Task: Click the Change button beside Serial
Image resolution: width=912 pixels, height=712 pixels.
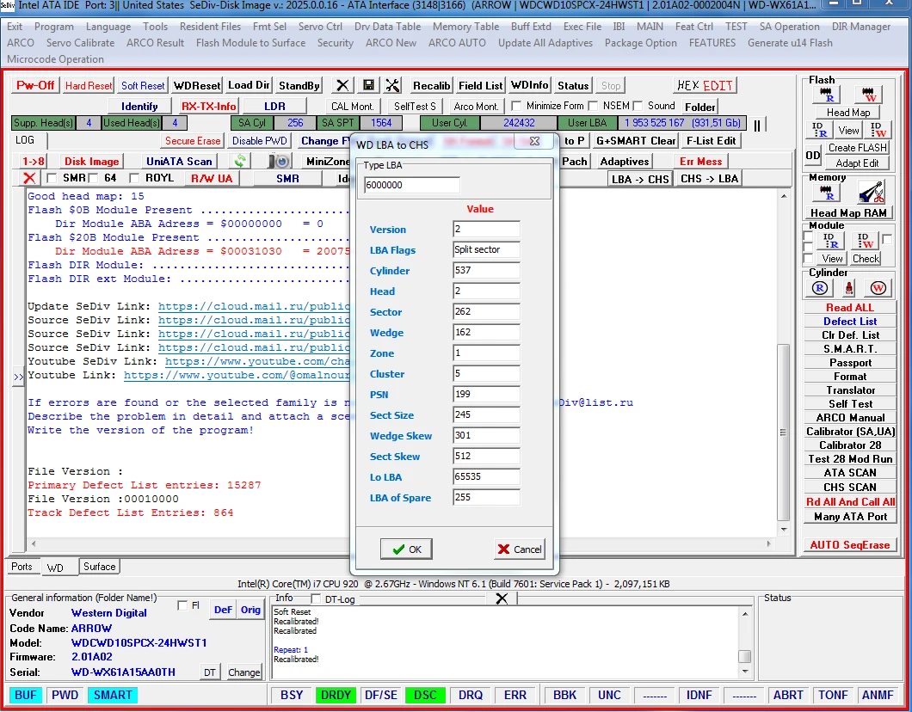Action: (243, 672)
